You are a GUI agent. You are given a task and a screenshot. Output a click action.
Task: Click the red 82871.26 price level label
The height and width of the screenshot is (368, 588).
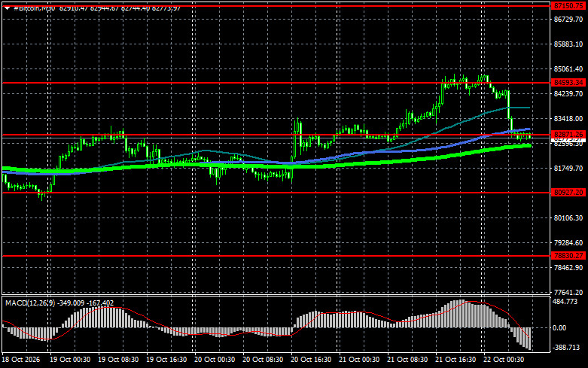tap(568, 134)
